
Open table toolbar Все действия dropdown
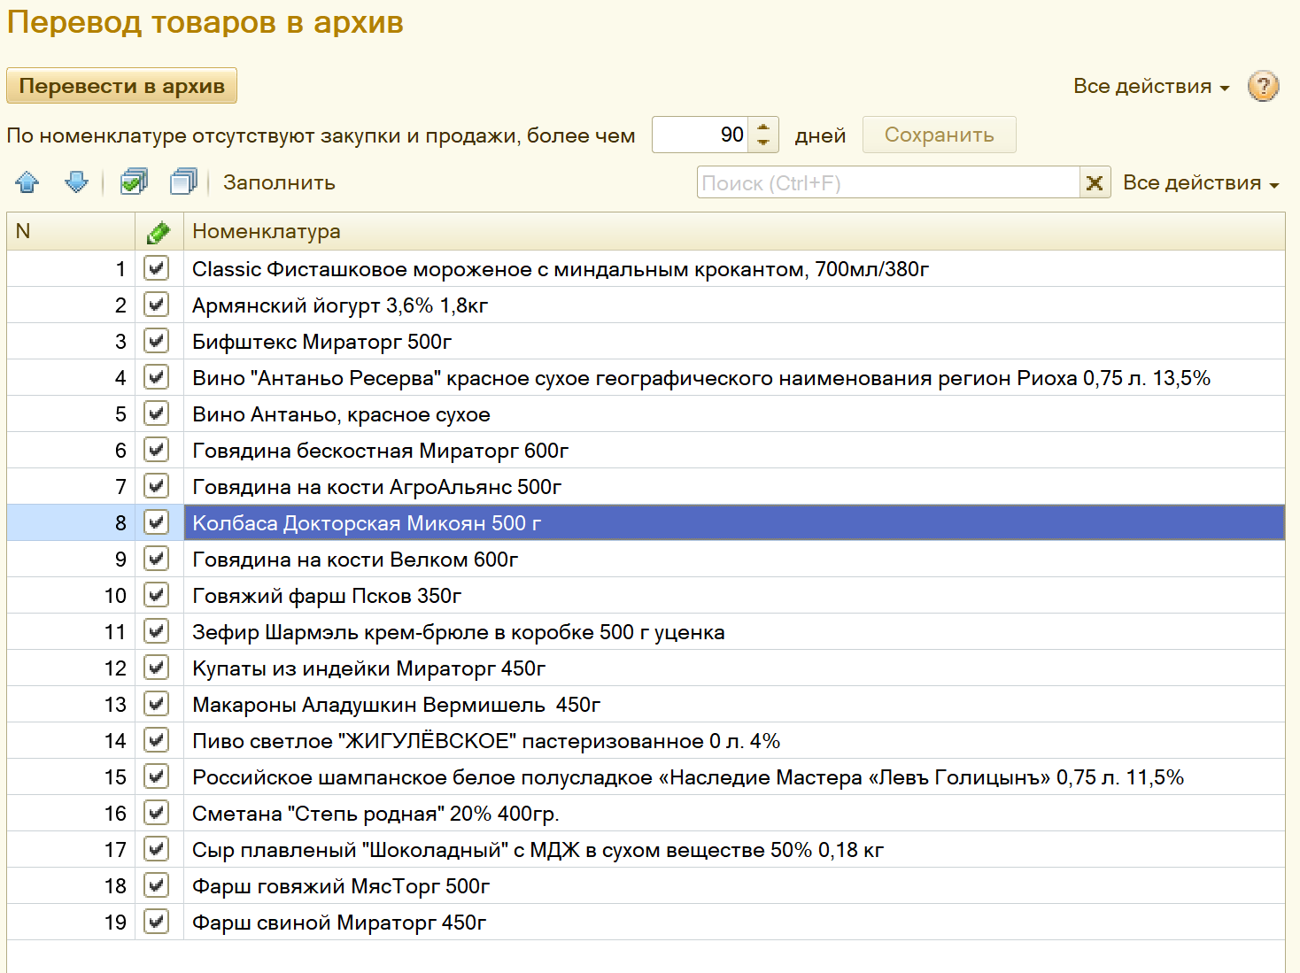tap(1201, 183)
